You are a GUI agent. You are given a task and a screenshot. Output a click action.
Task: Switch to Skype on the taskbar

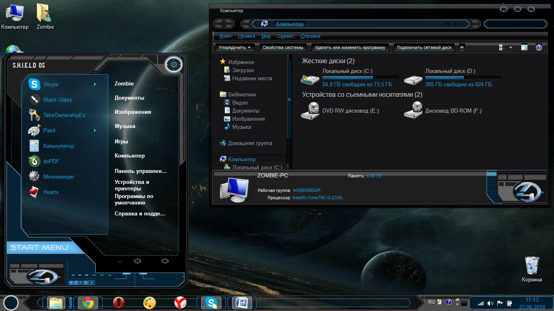pos(211,302)
